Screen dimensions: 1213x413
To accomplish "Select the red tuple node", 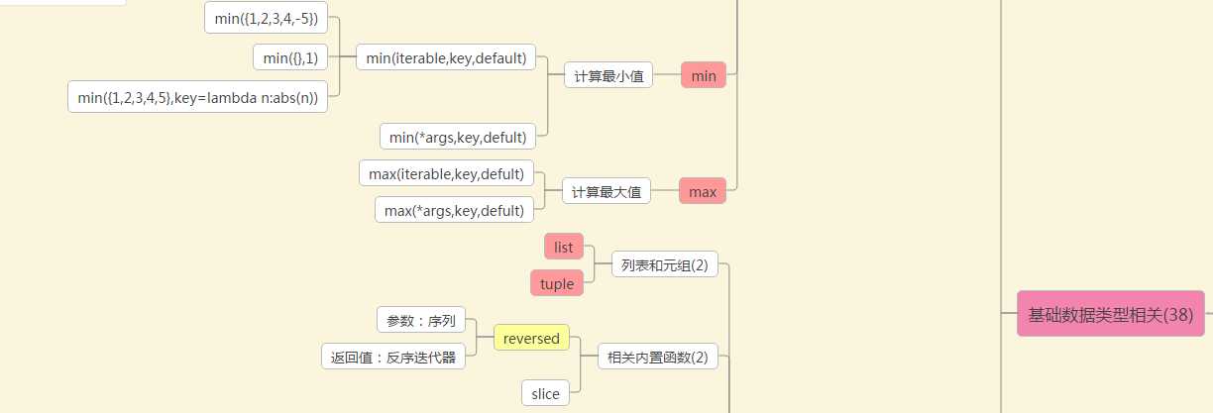I will coord(557,283).
